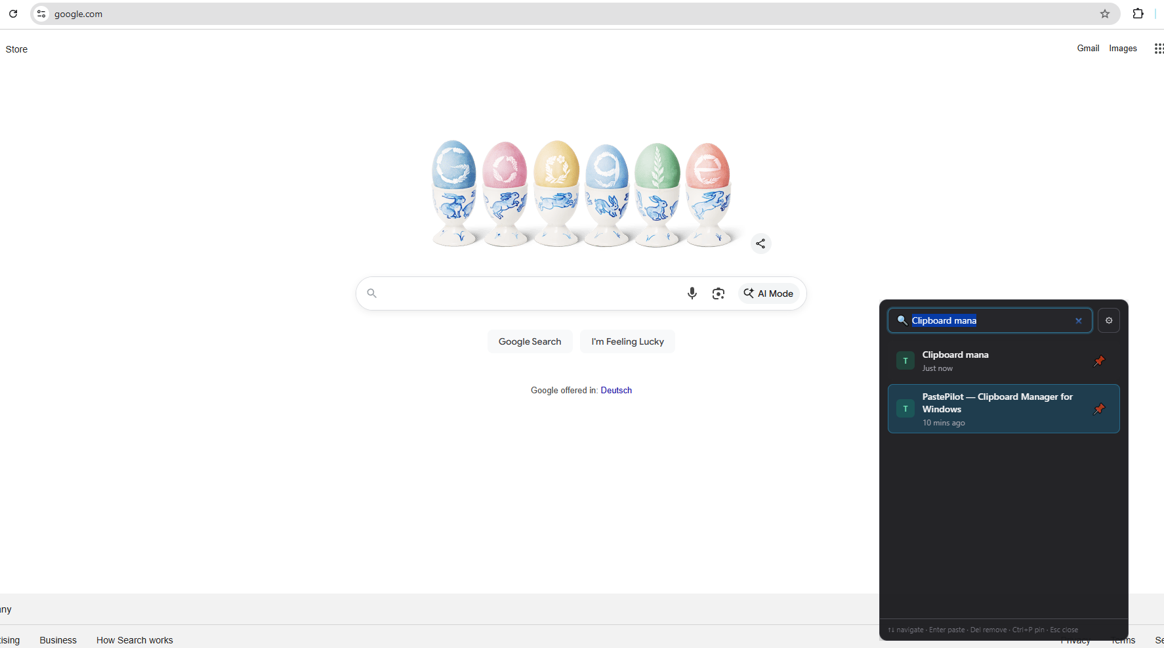The height and width of the screenshot is (648, 1164).
Task: Select the 'PastePilot — Clipboard Manager for Windows' entry
Action: 1003,408
